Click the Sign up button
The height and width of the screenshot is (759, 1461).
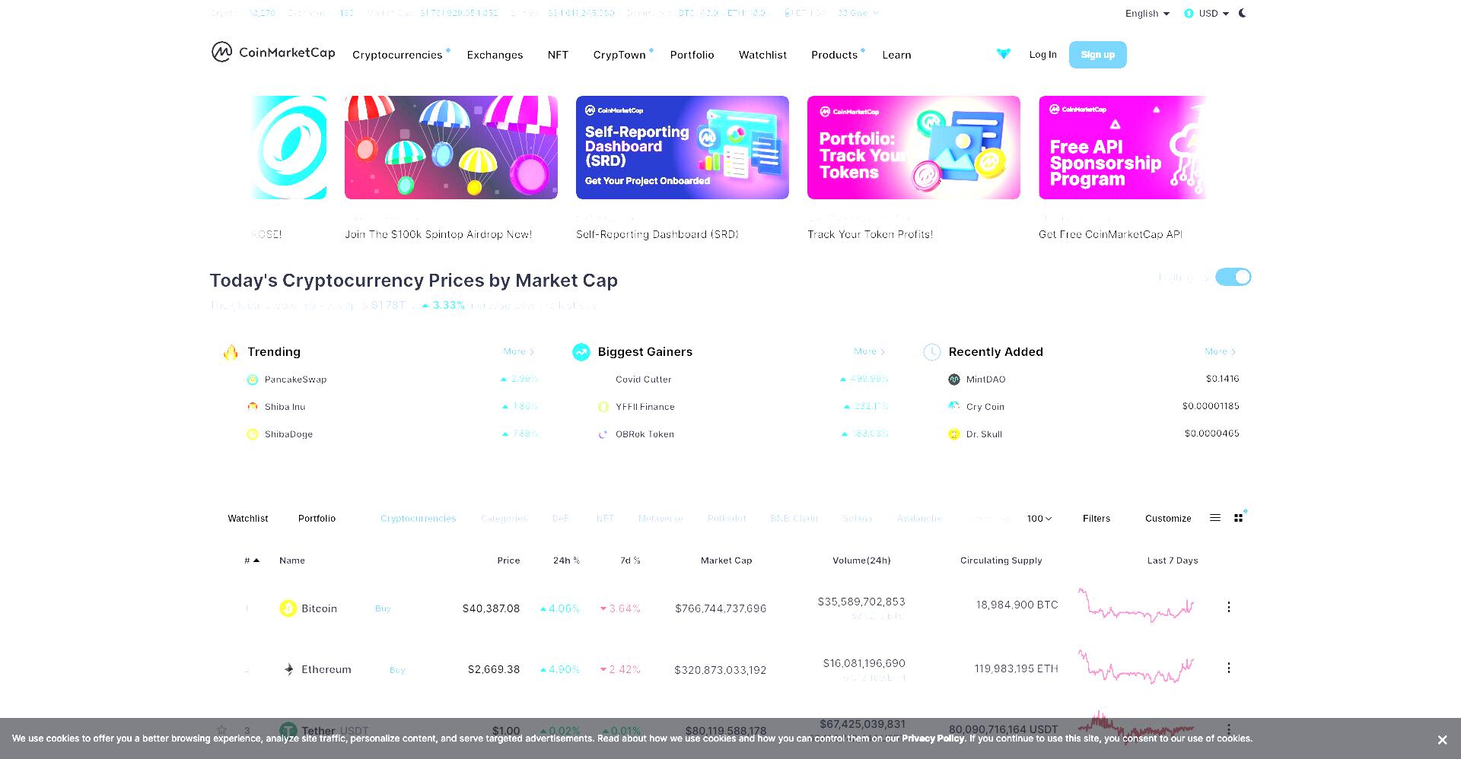[x=1097, y=55]
